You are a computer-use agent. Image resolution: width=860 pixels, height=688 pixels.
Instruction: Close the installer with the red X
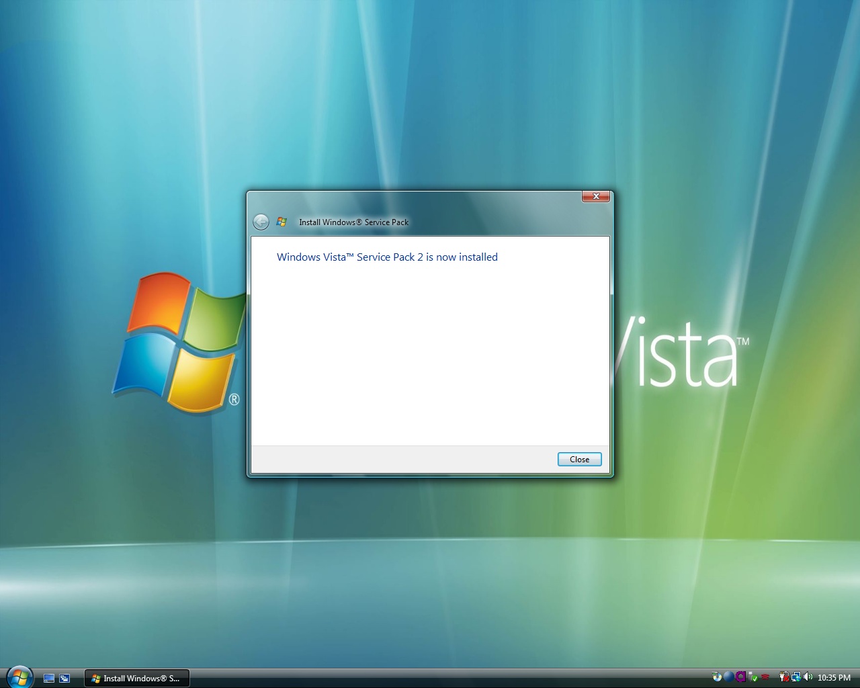coord(595,196)
